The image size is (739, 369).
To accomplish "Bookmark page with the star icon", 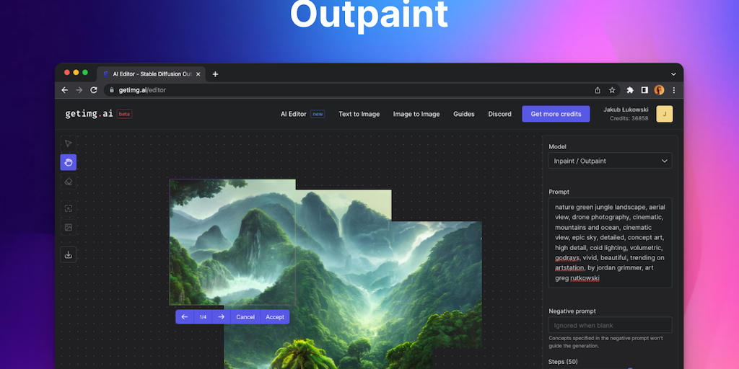I will pos(612,90).
